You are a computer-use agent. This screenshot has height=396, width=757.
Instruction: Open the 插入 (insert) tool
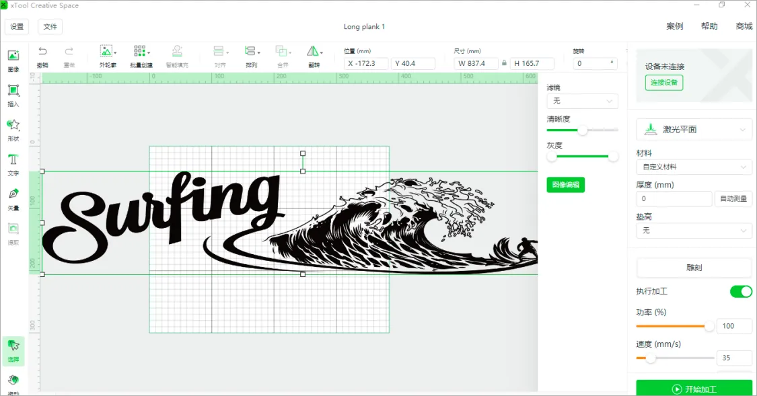click(x=13, y=95)
